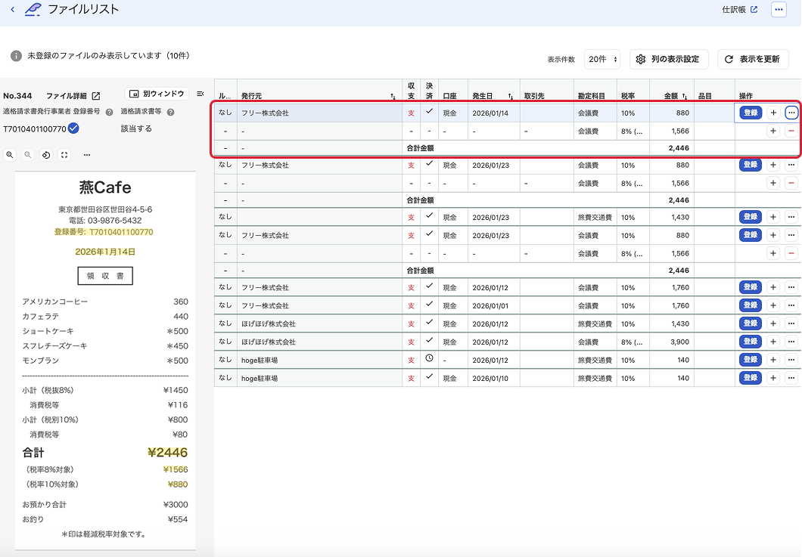
Task: Open more menu for フリー株式会社 2026/01/12
Action: 791,287
